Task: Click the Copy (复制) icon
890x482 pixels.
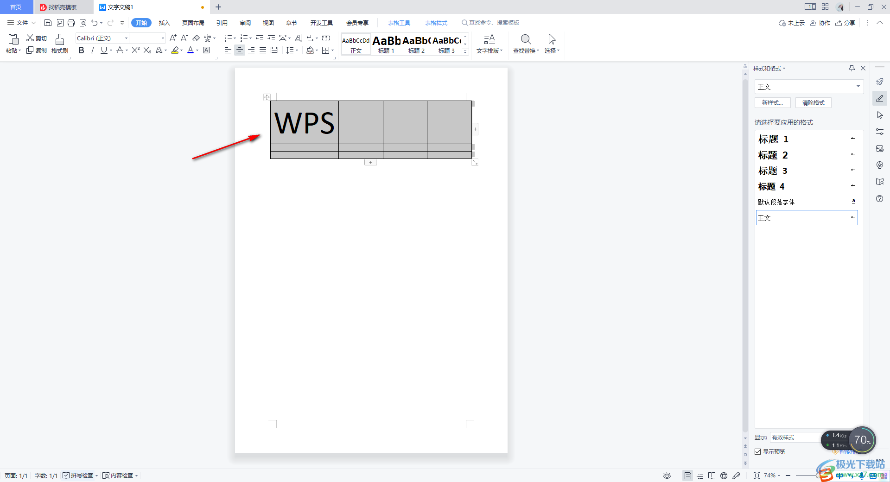Action: click(x=30, y=50)
